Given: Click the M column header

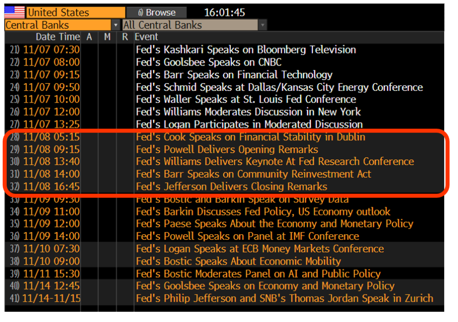Looking at the screenshot, I should point(107,37).
